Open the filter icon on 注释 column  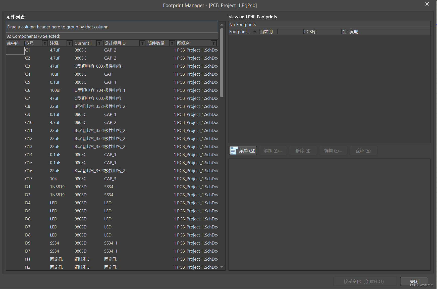pyautogui.click(x=70, y=43)
